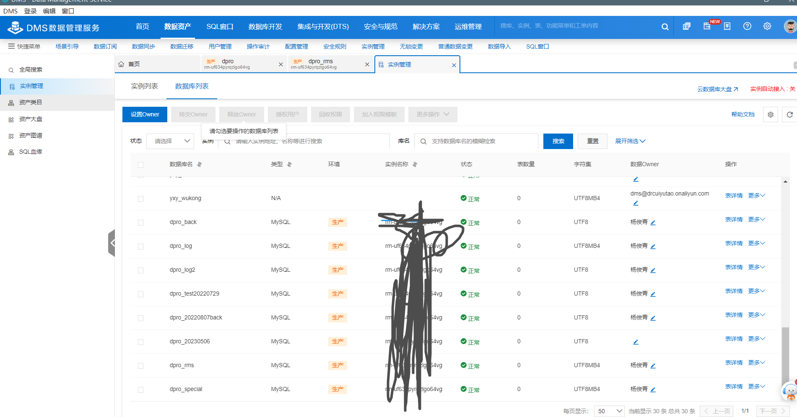The image size is (797, 417).
Task: Sort by instance name column icon
Action: tap(415, 165)
